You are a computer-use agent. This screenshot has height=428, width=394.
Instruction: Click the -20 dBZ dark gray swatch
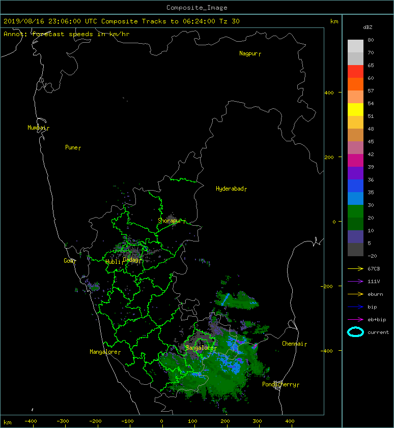coord(355,250)
